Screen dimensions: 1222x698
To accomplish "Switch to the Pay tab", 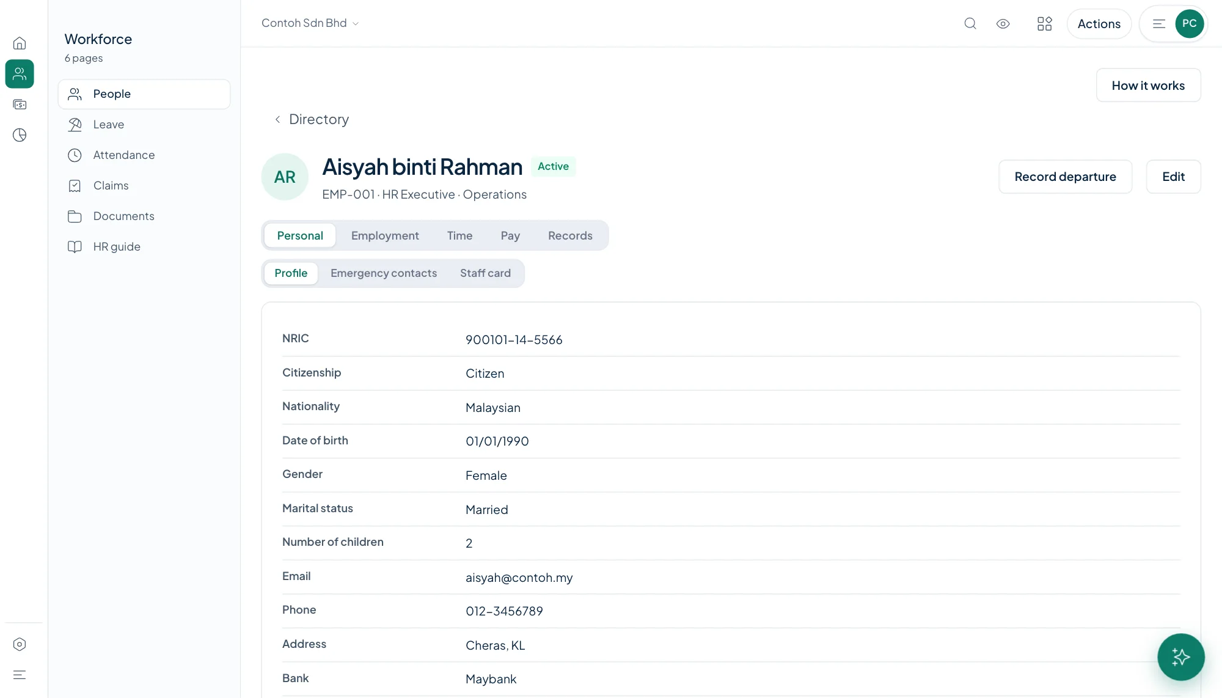I will click(510, 235).
